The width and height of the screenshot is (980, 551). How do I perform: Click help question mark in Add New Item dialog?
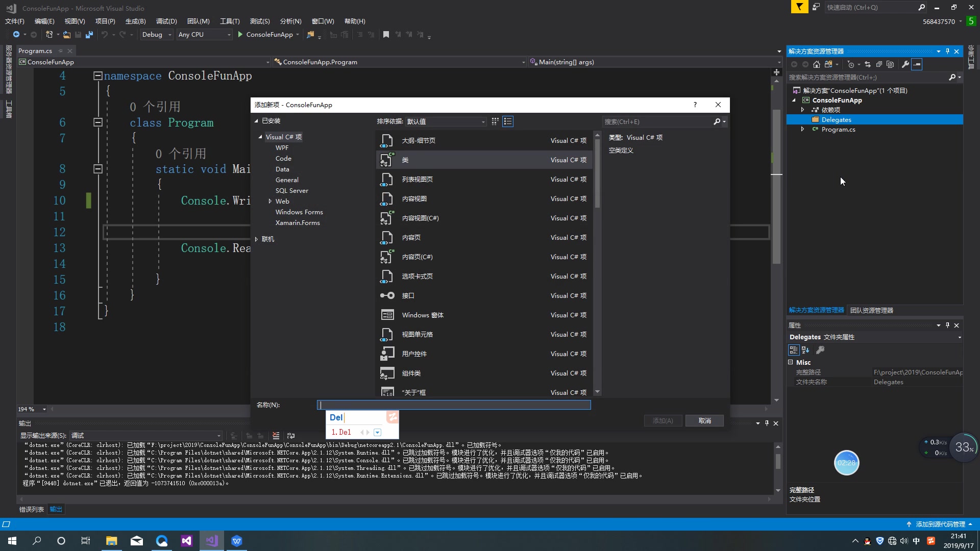coord(695,105)
